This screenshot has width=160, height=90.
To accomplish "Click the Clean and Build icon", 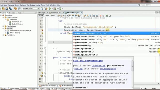I will tap(46, 8).
